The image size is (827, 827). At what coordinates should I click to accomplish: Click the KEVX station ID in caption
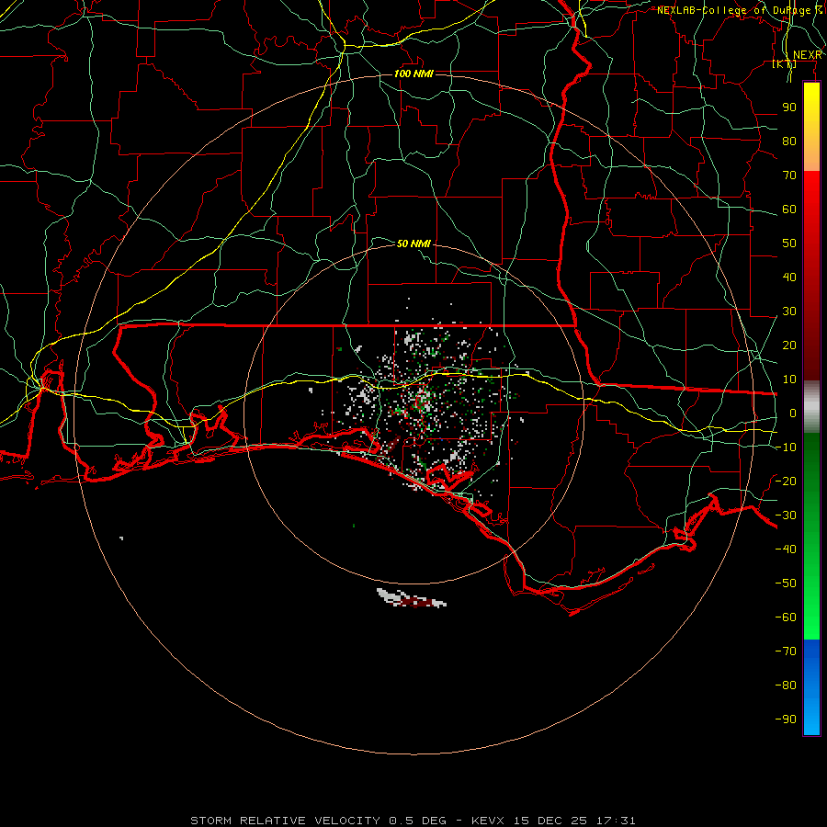(489, 821)
